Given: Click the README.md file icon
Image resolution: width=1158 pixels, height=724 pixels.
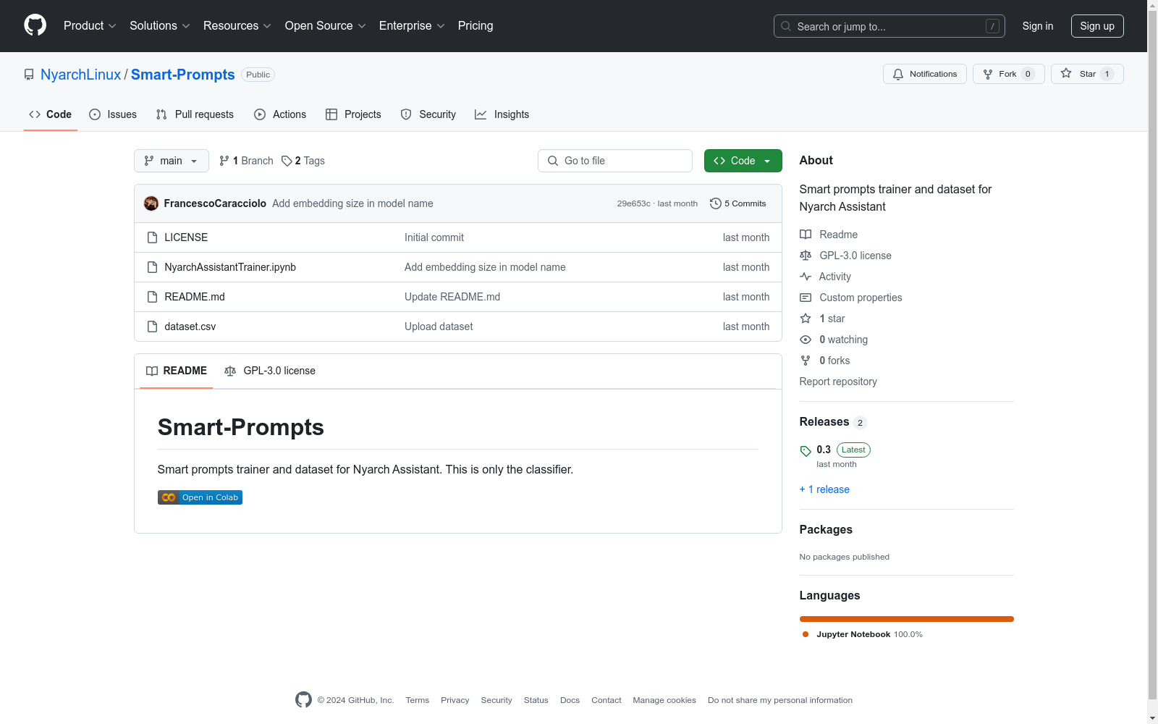Looking at the screenshot, I should pyautogui.click(x=152, y=297).
